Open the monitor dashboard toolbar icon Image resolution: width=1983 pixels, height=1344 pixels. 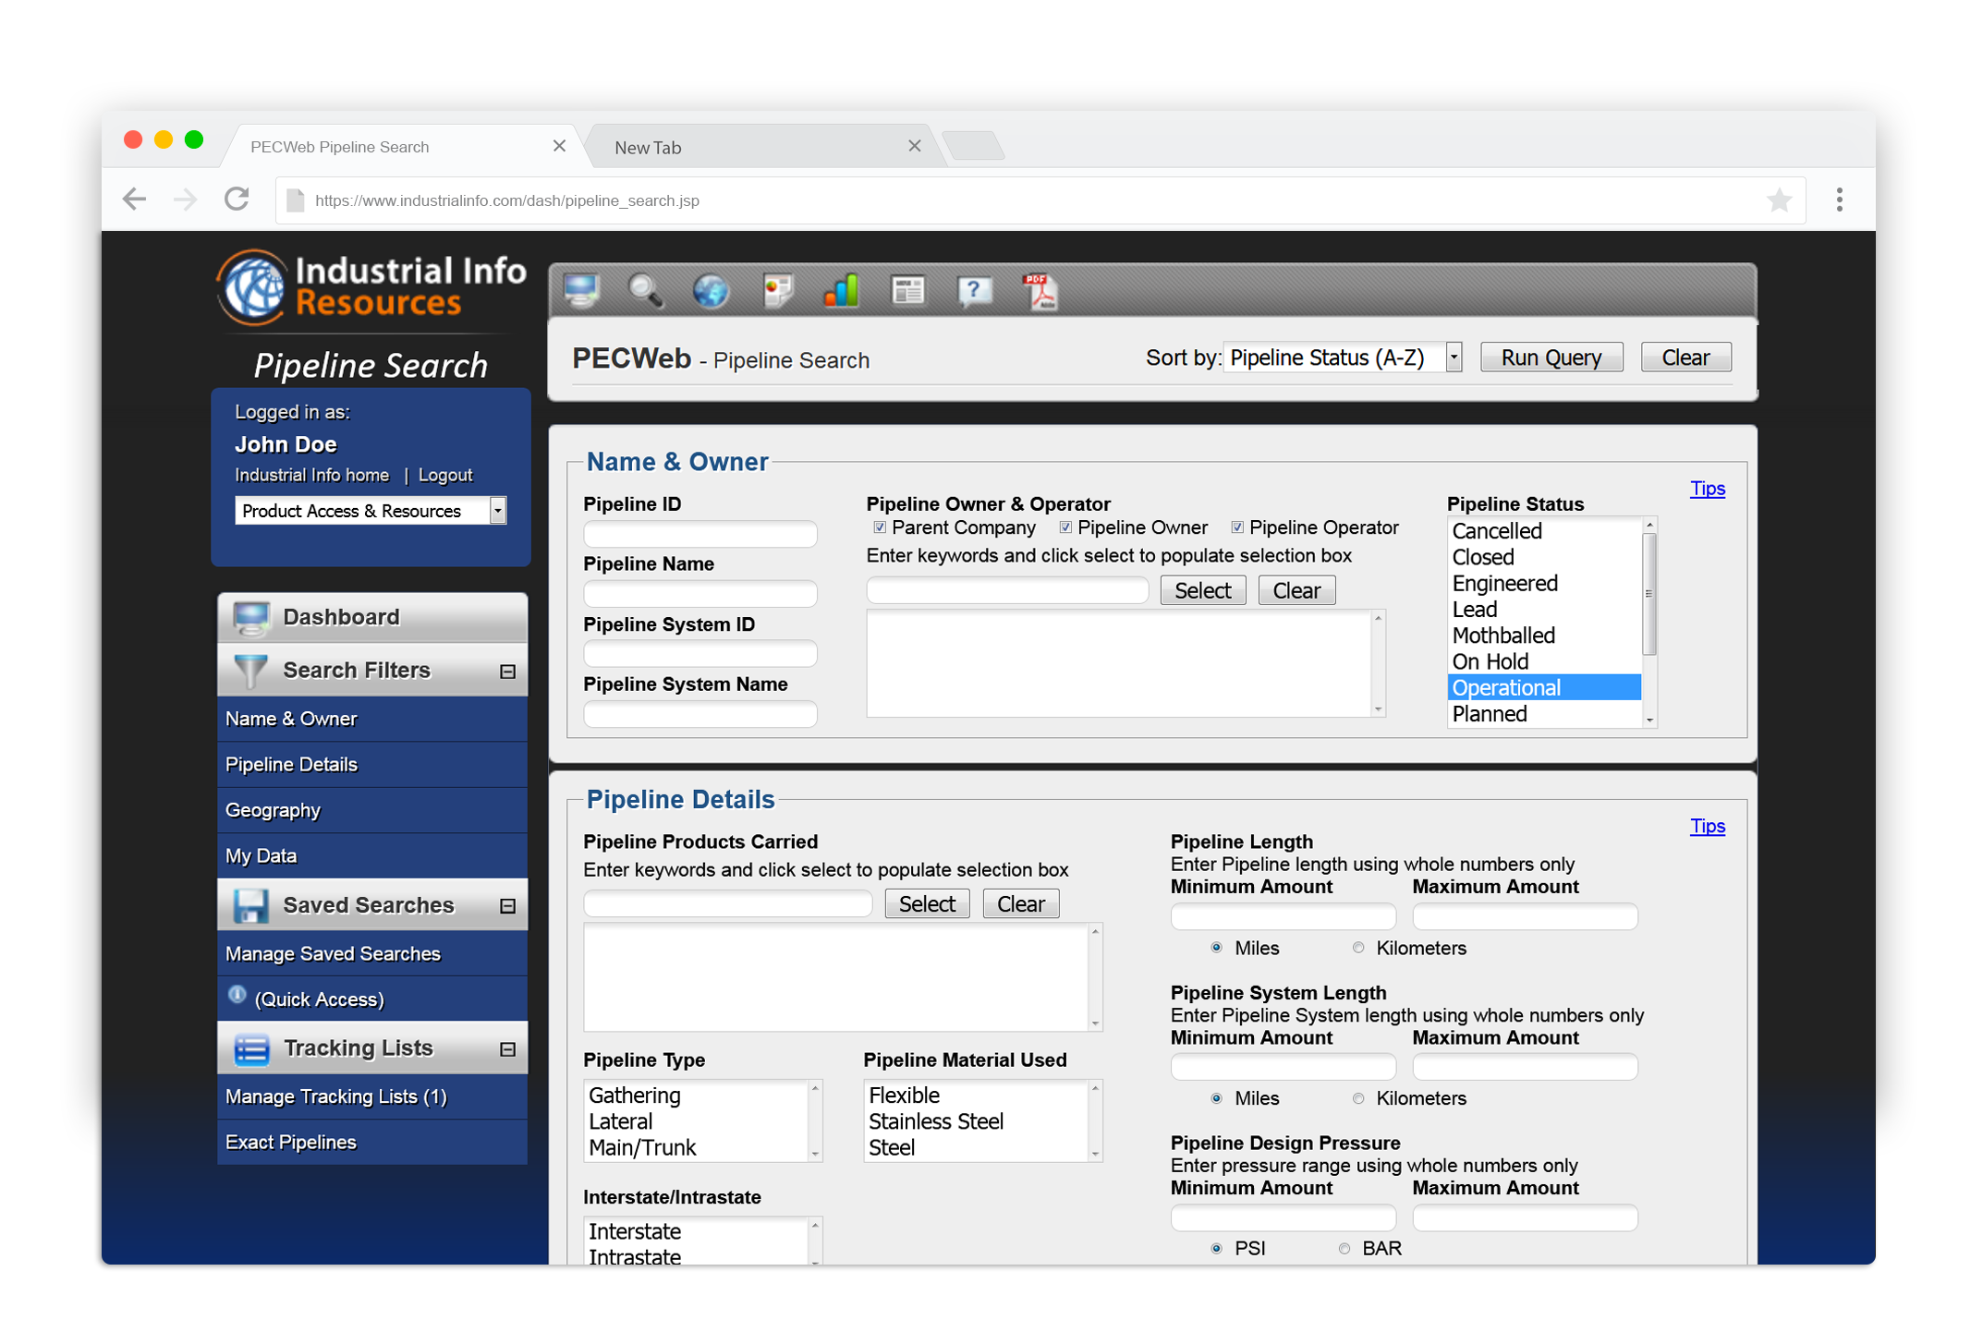coord(581,291)
